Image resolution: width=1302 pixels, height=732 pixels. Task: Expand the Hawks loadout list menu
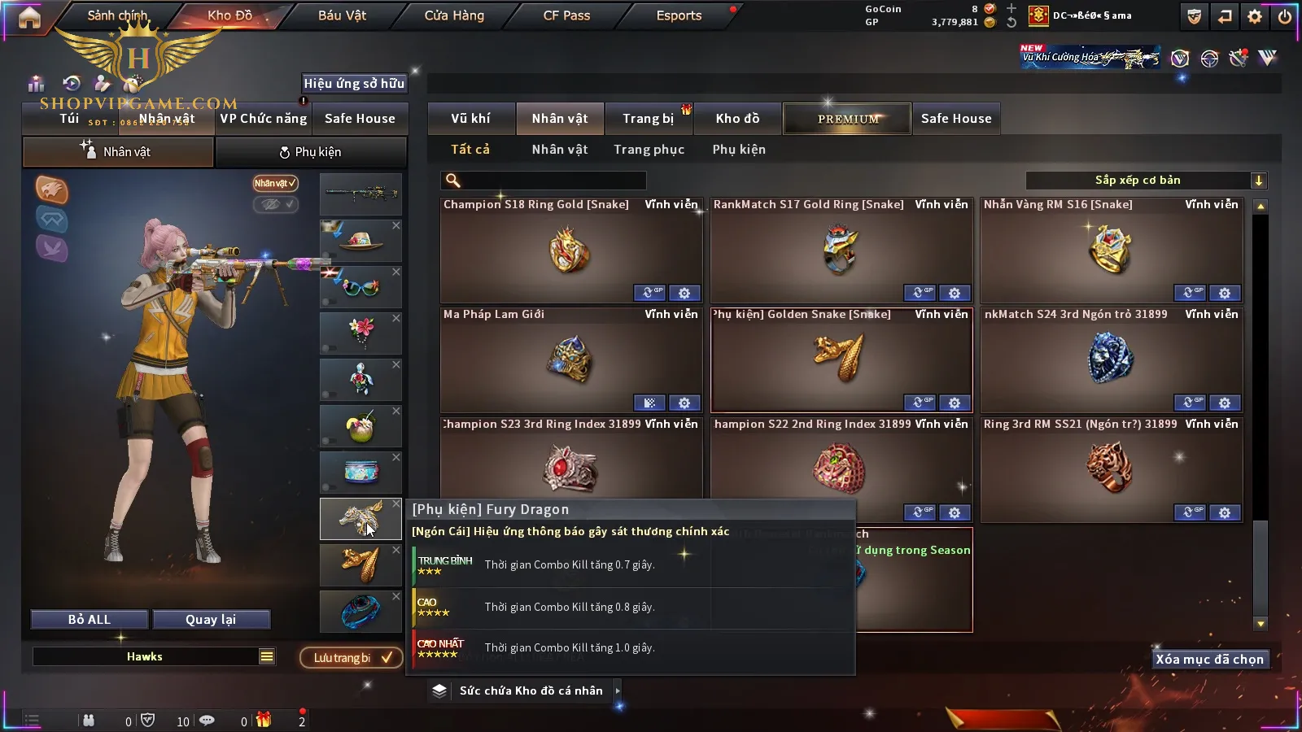[x=267, y=656]
